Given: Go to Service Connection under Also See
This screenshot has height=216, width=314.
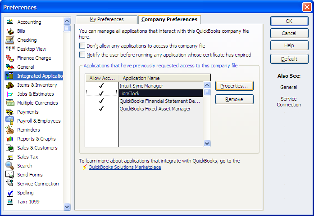Looking at the screenshot, I should 289,101.
